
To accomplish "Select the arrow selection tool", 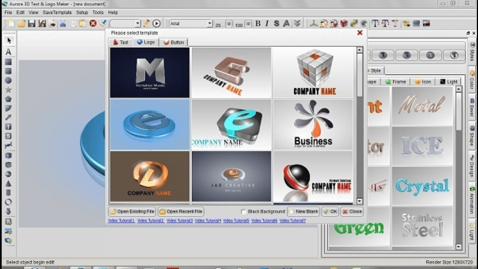I will coord(9,41).
